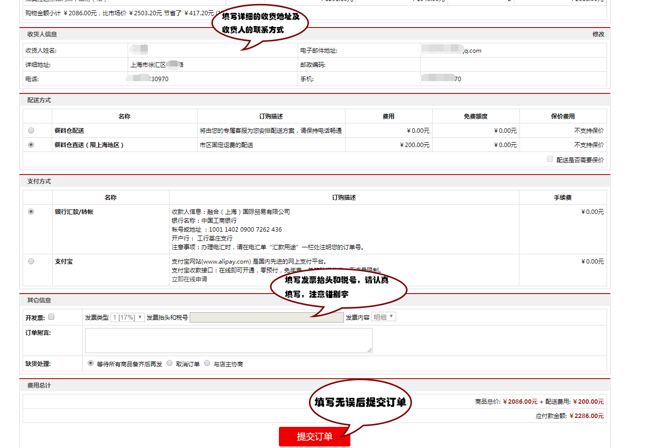Expand the 发票内容 dropdown showing 明细
This screenshot has height=448, width=648.
pos(383,317)
